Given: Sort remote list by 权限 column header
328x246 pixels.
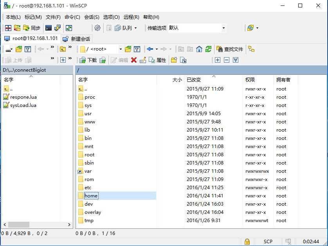Looking at the screenshot, I should 258,80.
